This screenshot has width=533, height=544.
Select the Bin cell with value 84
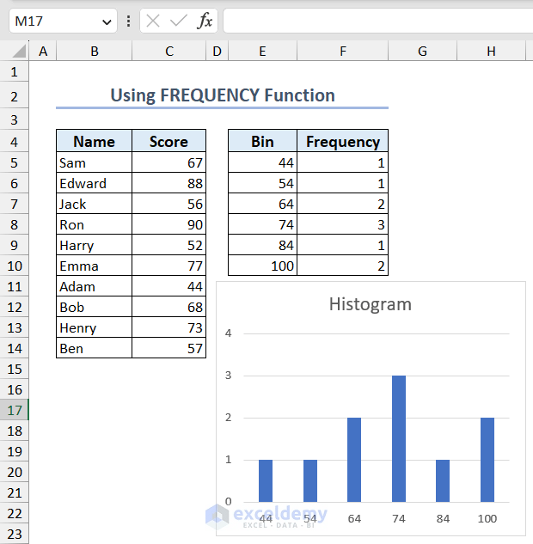point(263,245)
